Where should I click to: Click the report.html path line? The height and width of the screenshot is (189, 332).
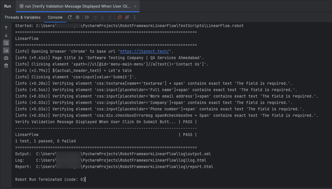point(114,167)
